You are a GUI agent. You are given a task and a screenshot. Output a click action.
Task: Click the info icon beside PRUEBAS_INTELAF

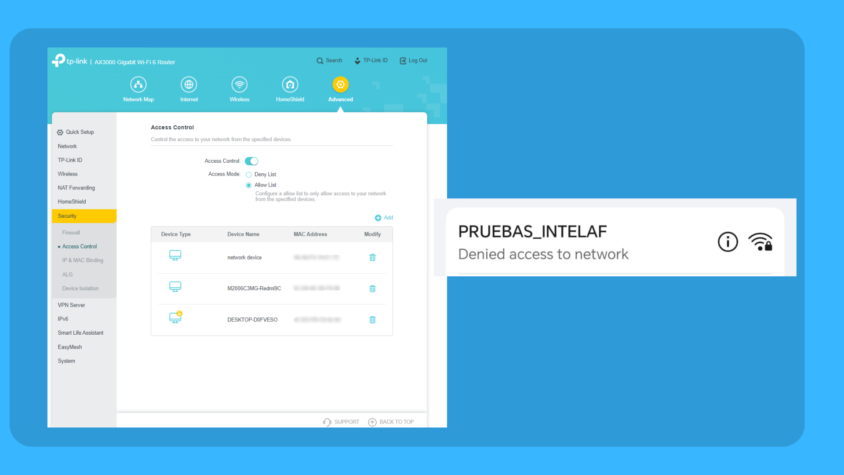click(x=728, y=242)
